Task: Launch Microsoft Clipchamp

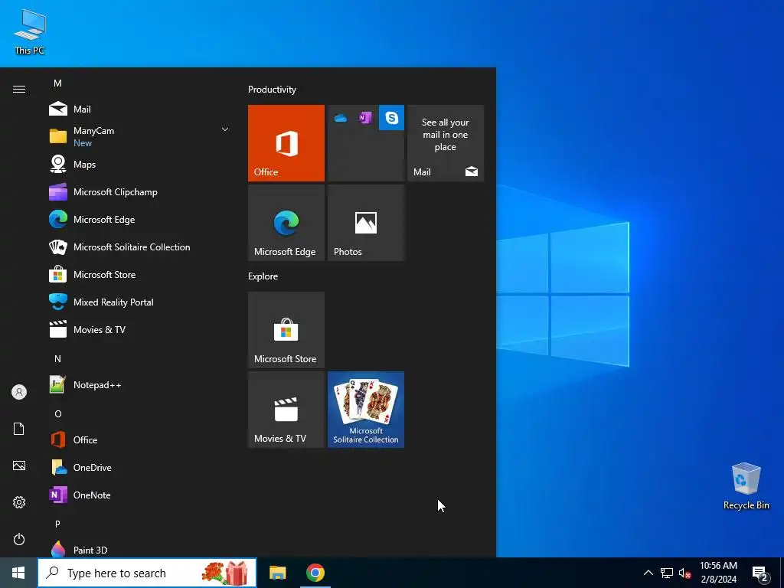Action: tap(140, 191)
